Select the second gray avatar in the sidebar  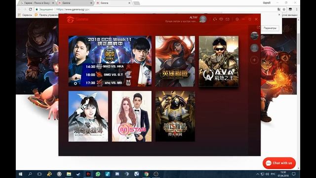(254, 48)
